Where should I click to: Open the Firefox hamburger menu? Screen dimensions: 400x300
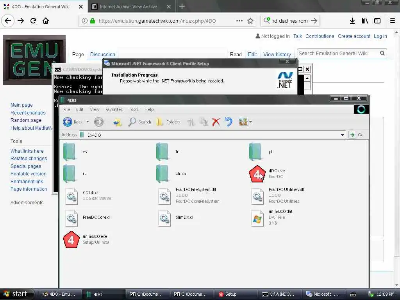pyautogui.click(x=393, y=21)
